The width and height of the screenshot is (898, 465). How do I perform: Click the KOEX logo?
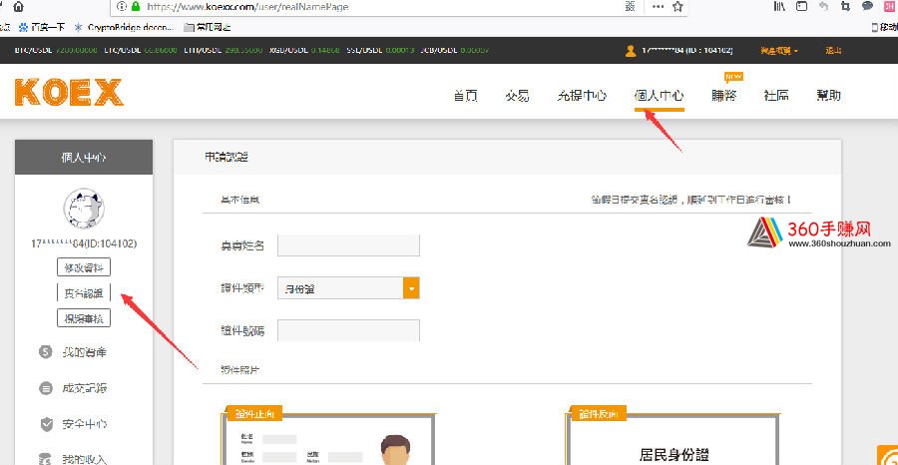[x=69, y=92]
